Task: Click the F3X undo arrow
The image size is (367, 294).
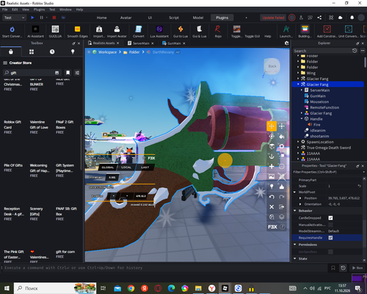Action: tap(272, 197)
